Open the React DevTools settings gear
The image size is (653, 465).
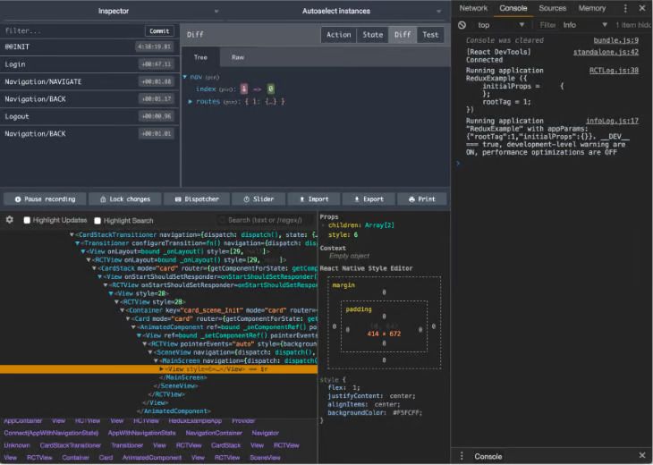click(x=10, y=220)
